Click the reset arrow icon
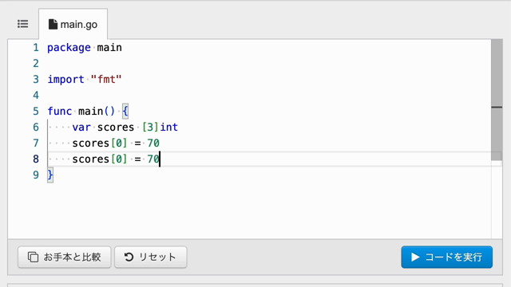Image resolution: width=511 pixels, height=287 pixels. coord(129,257)
